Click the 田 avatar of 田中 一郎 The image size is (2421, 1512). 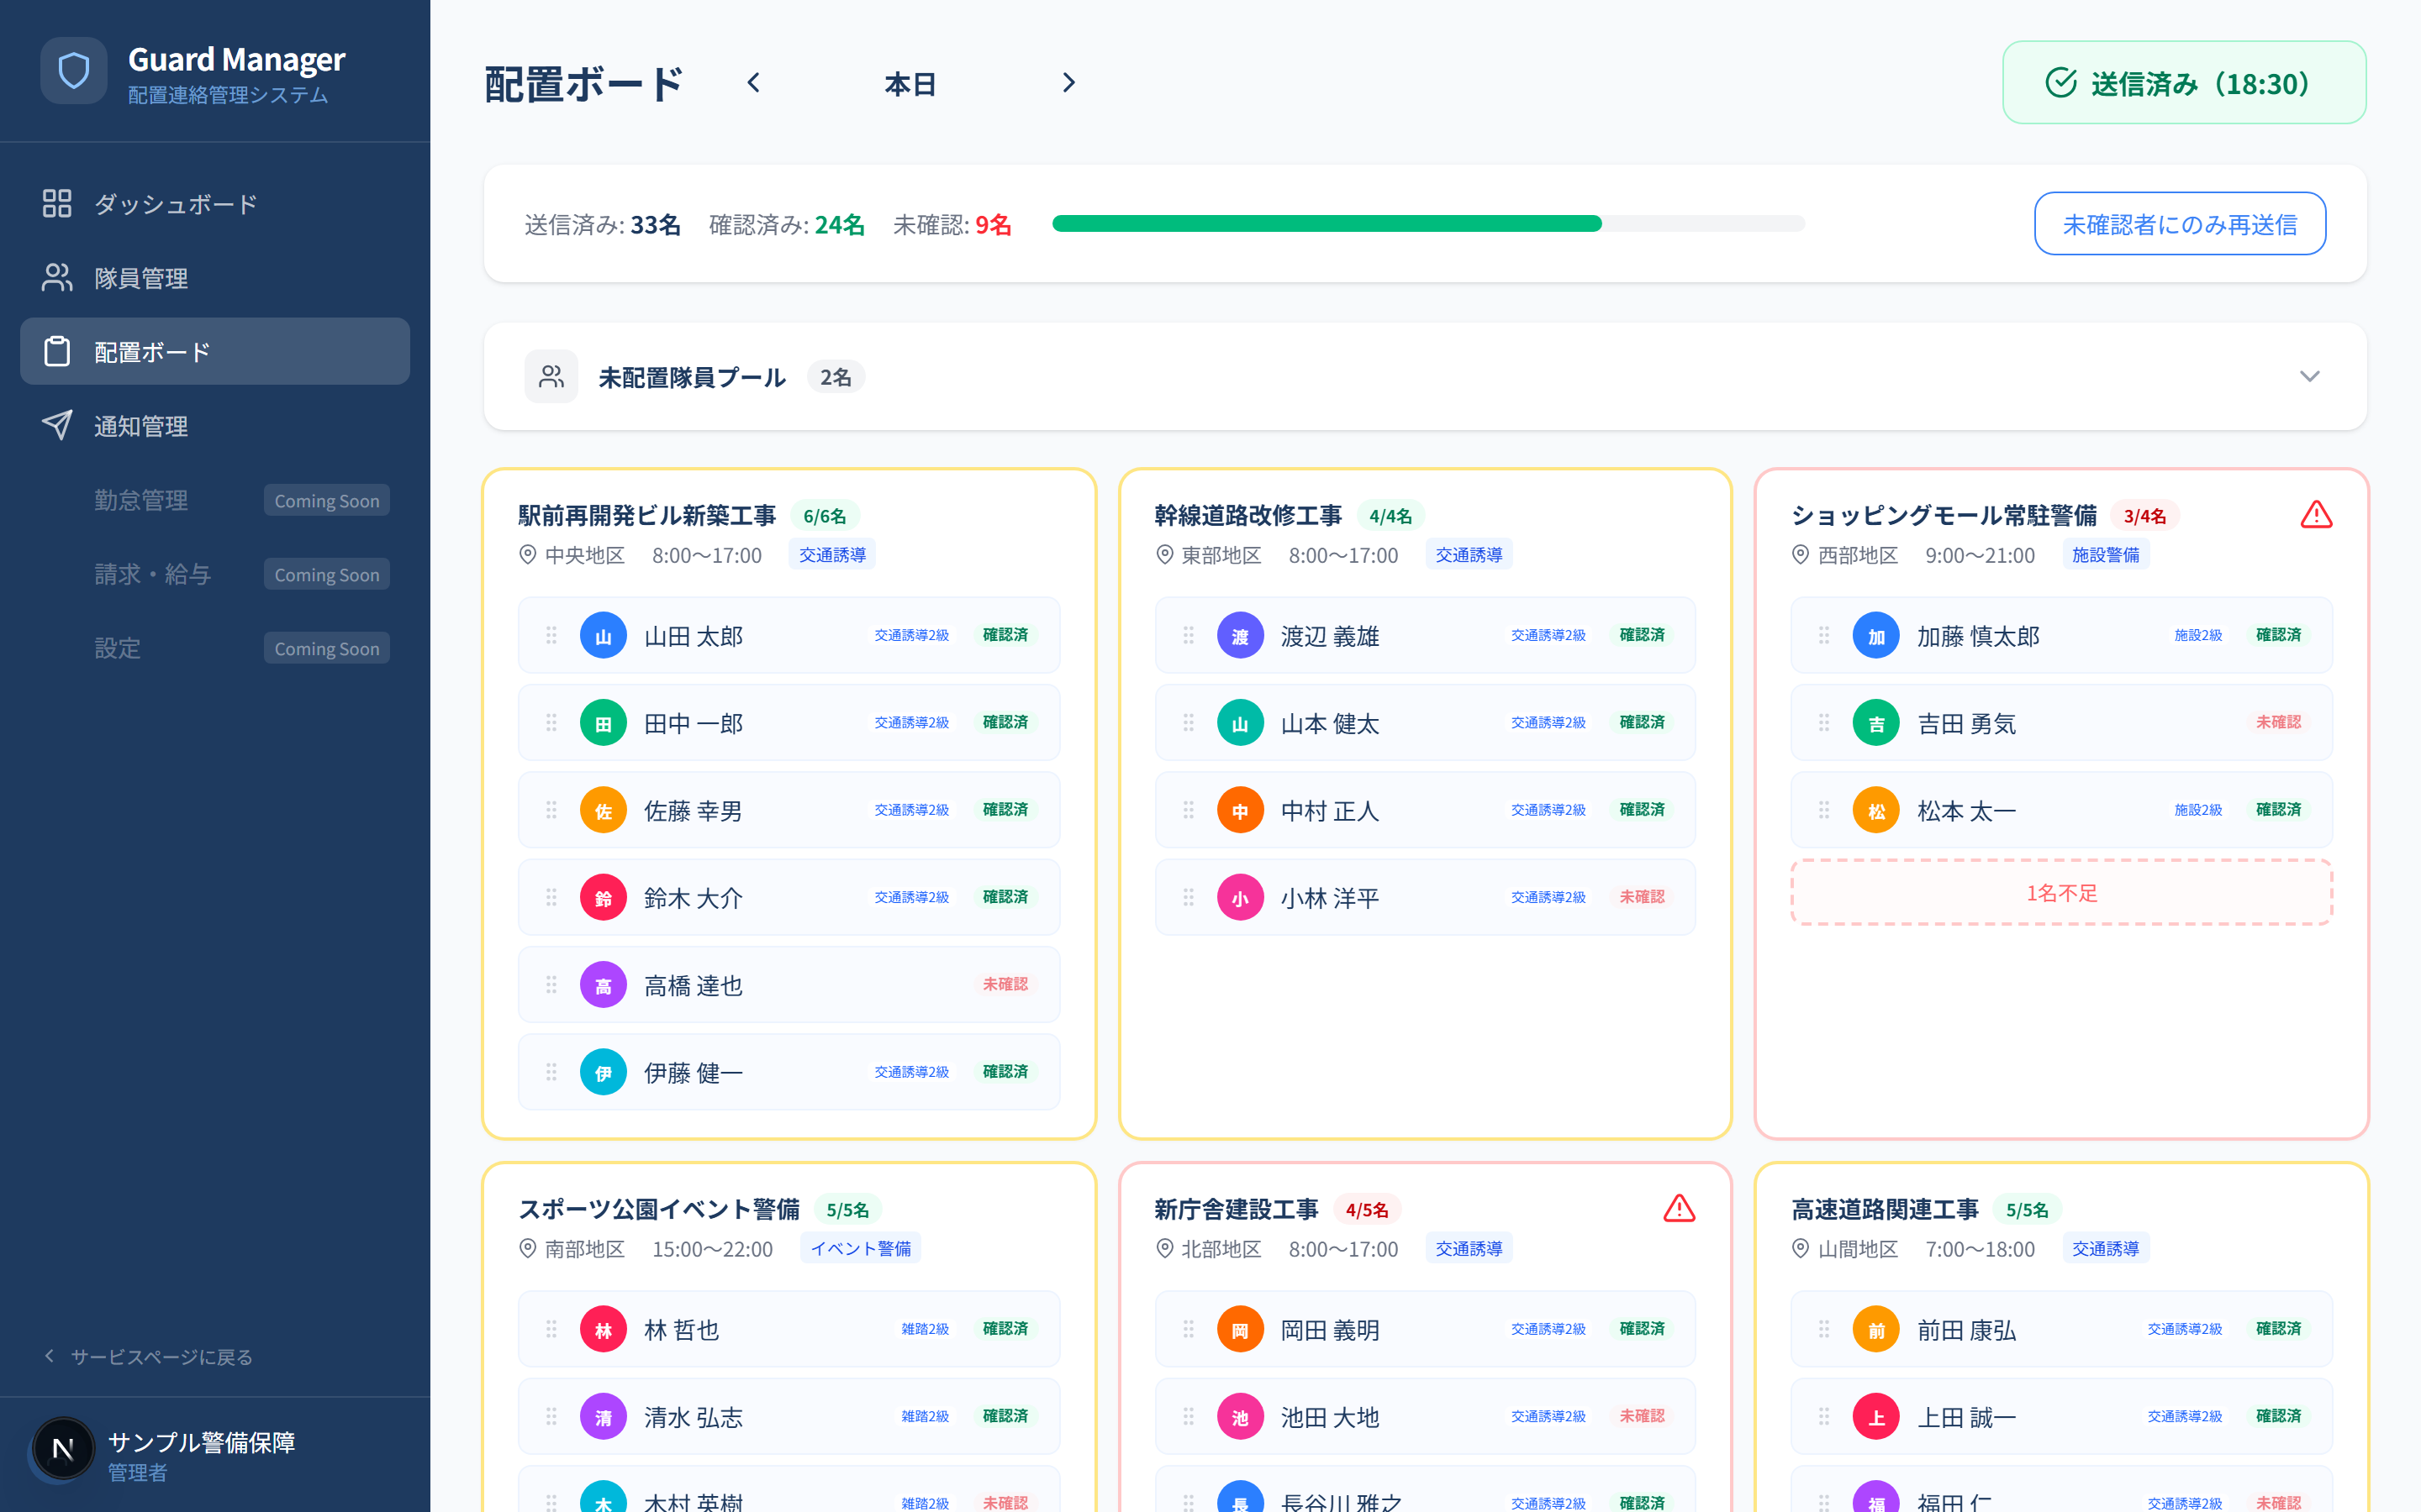604,723
